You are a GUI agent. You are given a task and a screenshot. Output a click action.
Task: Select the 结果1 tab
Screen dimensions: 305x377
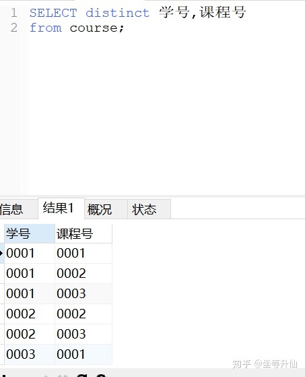coord(61,208)
